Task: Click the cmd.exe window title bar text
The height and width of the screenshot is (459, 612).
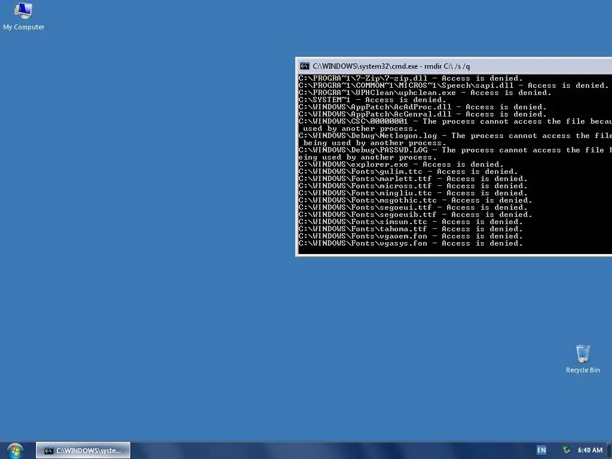Action: click(x=391, y=66)
